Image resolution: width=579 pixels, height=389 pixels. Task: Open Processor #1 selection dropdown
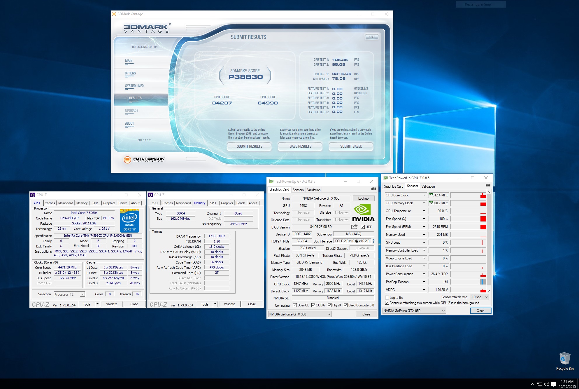69,294
